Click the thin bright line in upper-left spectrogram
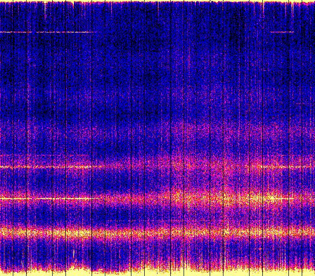 47,32
